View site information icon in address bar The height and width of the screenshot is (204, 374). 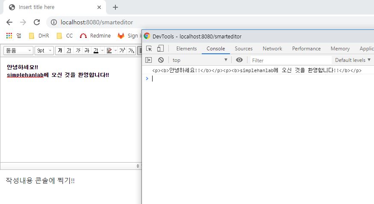[54, 22]
